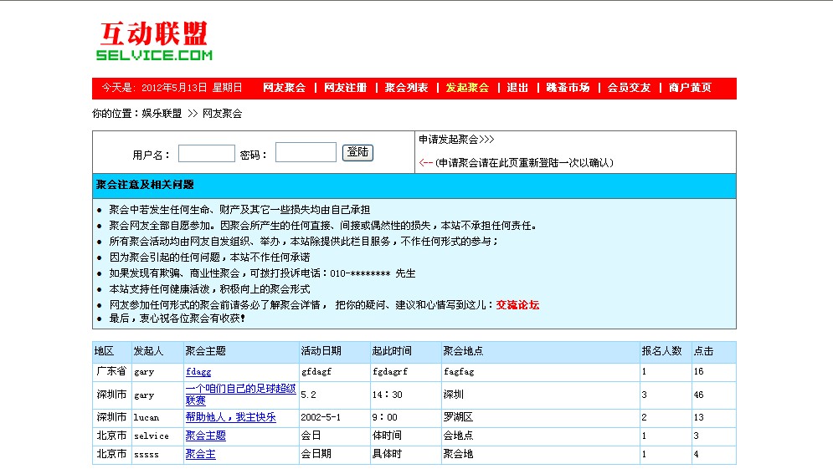Click the 广东省 region cell

pyautogui.click(x=111, y=371)
